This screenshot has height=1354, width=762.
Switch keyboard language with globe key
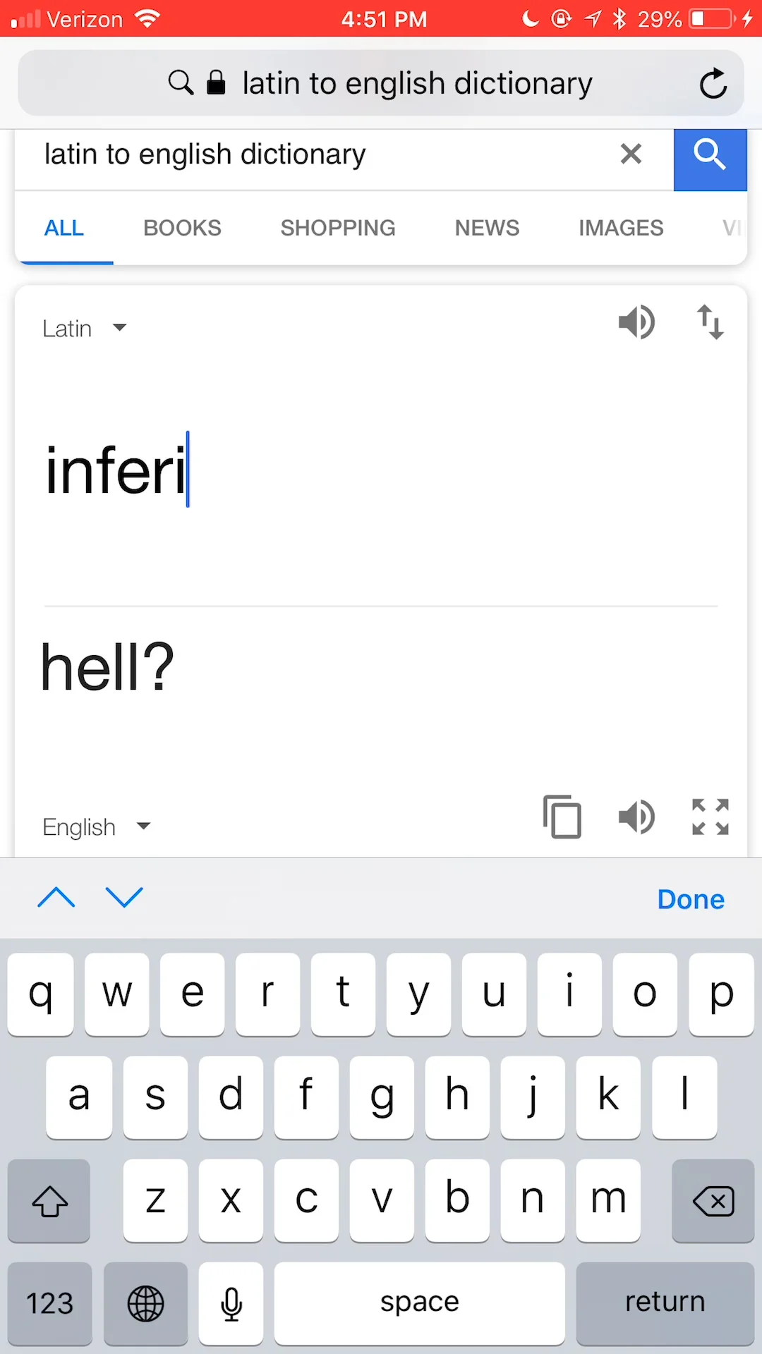click(145, 1304)
